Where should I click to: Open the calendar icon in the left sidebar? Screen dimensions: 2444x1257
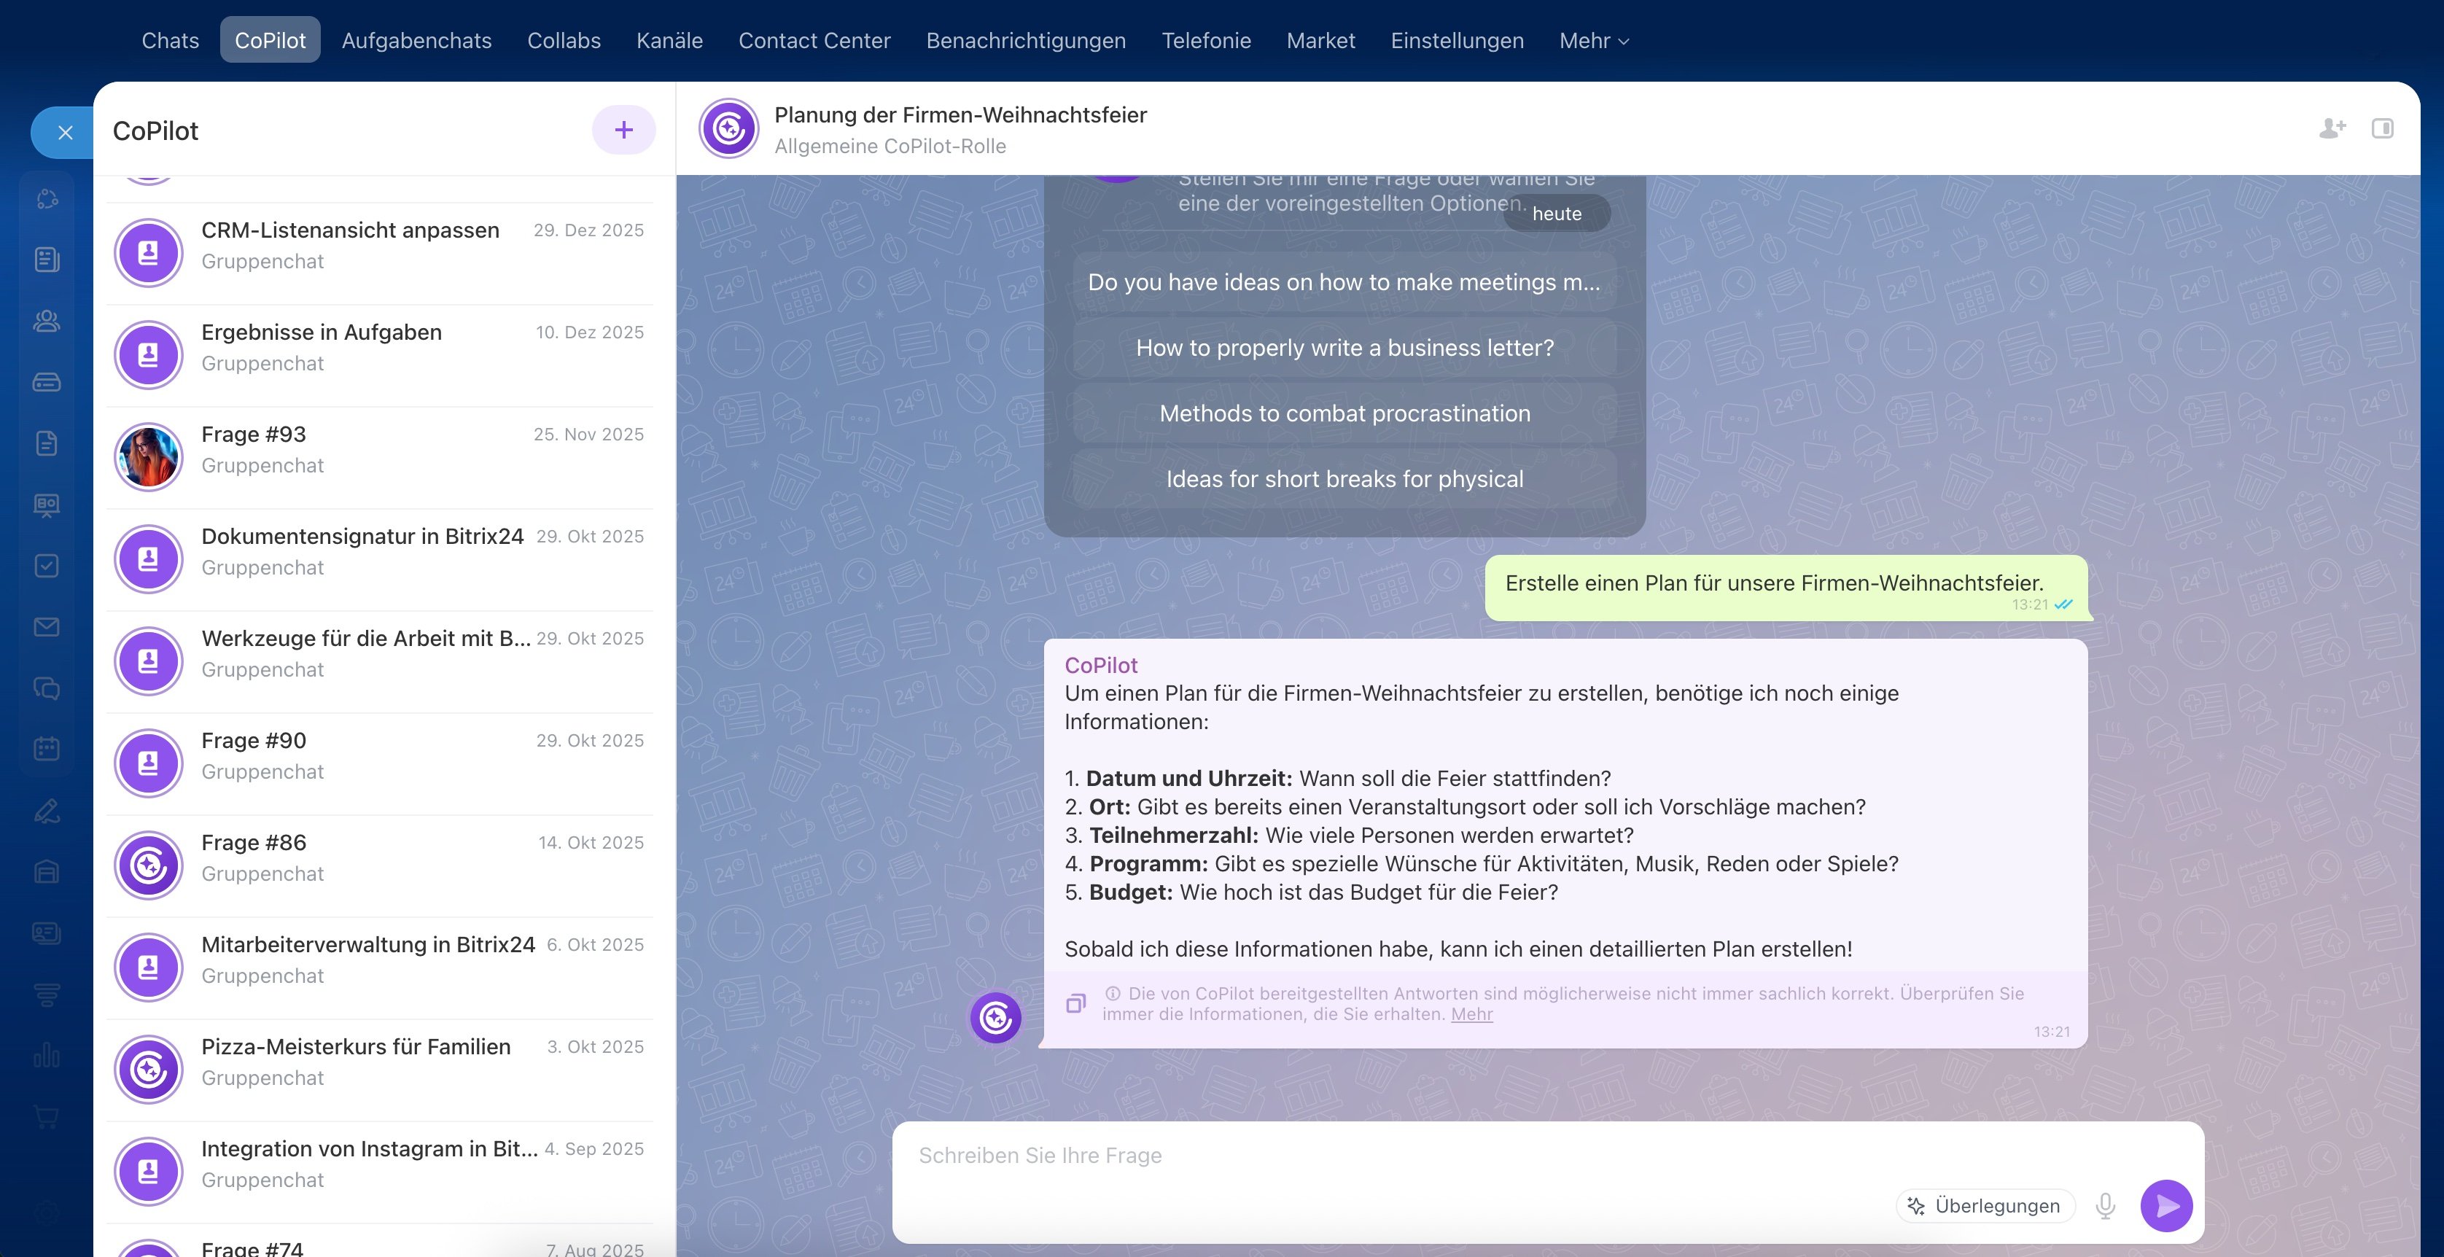coord(47,749)
